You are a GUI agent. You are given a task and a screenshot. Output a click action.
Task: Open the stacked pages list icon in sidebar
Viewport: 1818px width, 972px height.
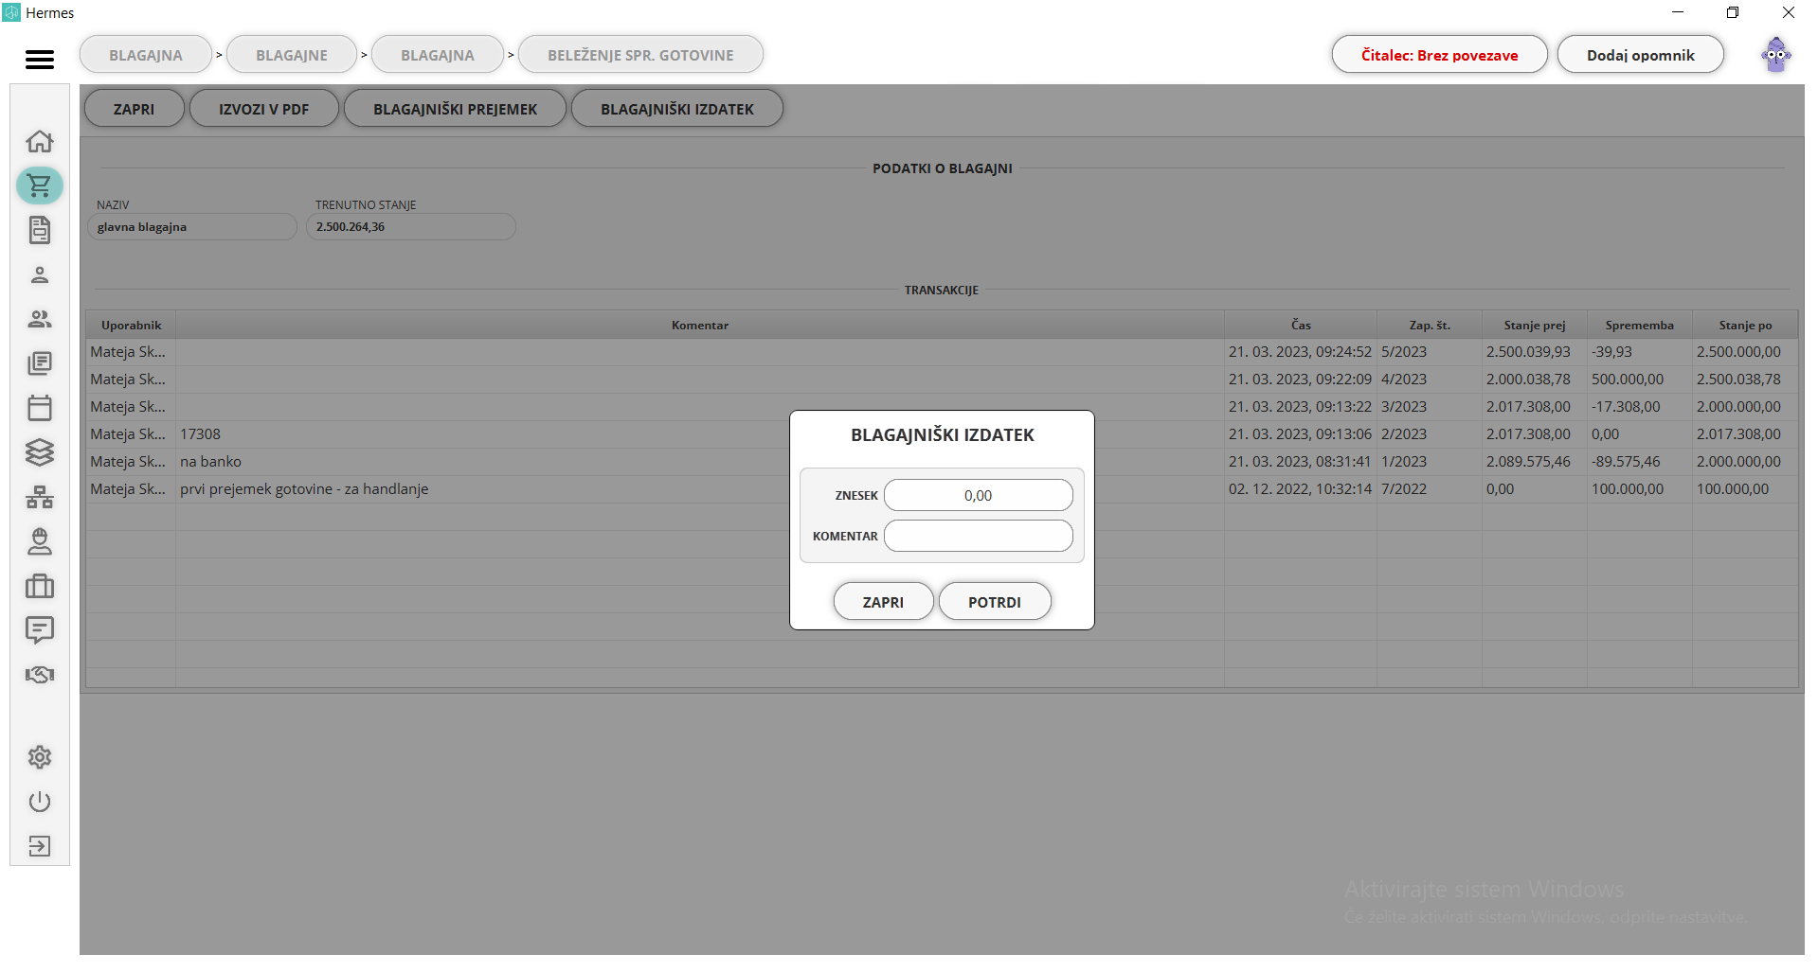(x=40, y=363)
